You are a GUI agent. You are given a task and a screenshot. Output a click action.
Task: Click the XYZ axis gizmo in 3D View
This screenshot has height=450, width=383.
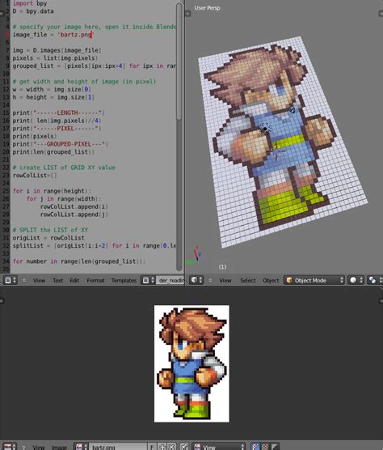coord(194,256)
